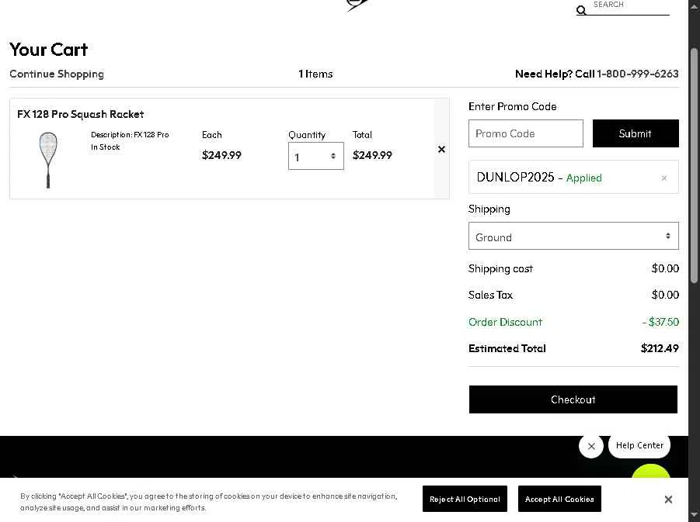Click the phone number 1-800-999-6263
The width and height of the screenshot is (700, 522).
638,74
